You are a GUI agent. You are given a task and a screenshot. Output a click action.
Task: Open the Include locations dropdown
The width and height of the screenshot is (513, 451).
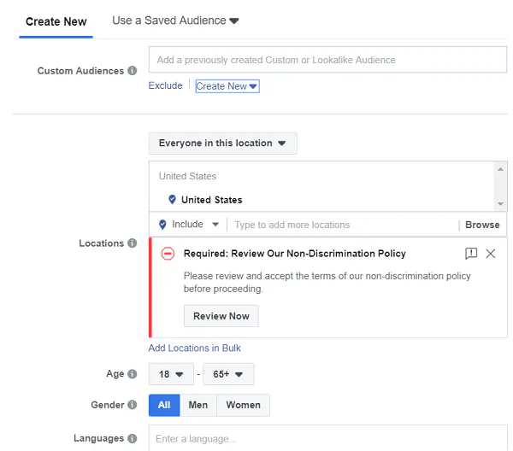coord(189,225)
